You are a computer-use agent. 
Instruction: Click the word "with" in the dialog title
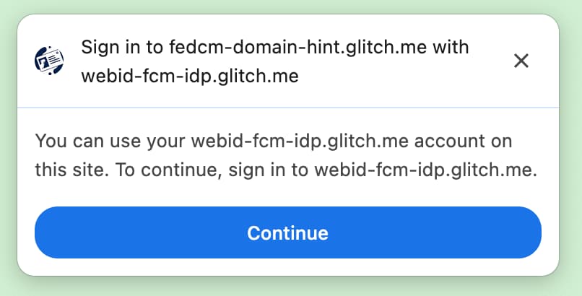pos(451,48)
